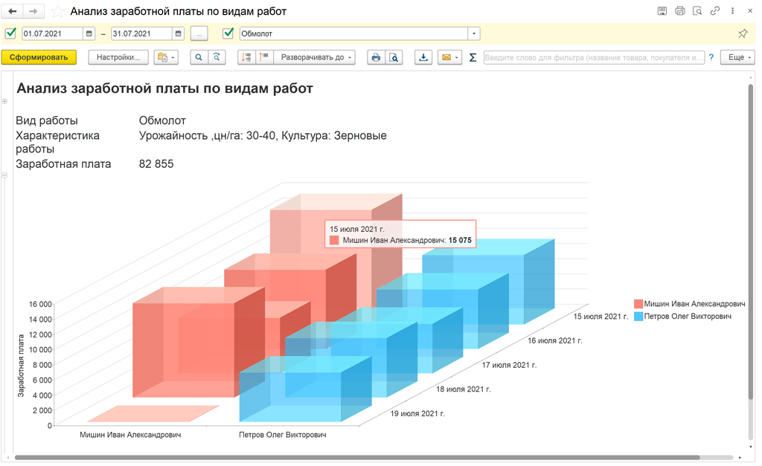The image size is (762, 466).
Task: Click the back navigation arrow
Action: (x=13, y=11)
